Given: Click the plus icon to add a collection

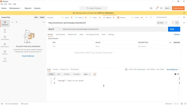Looking at the screenshot, I should point(12,22).
